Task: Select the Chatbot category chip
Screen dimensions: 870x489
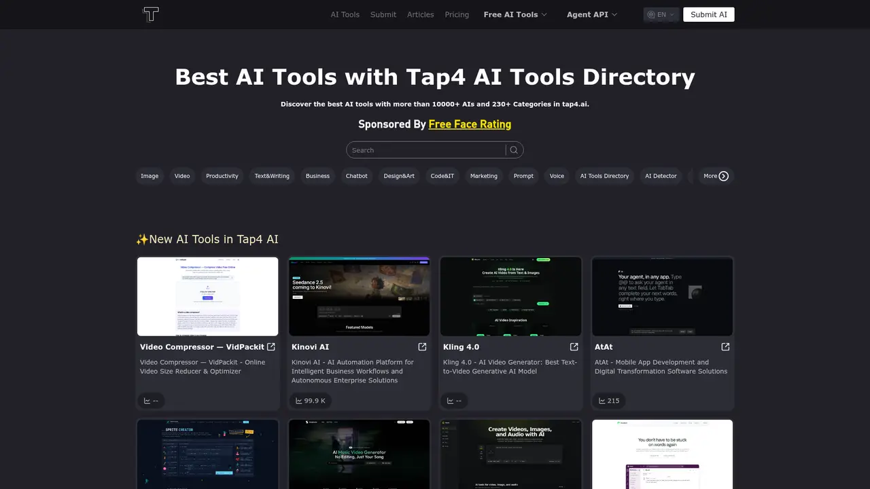Action: (x=357, y=176)
